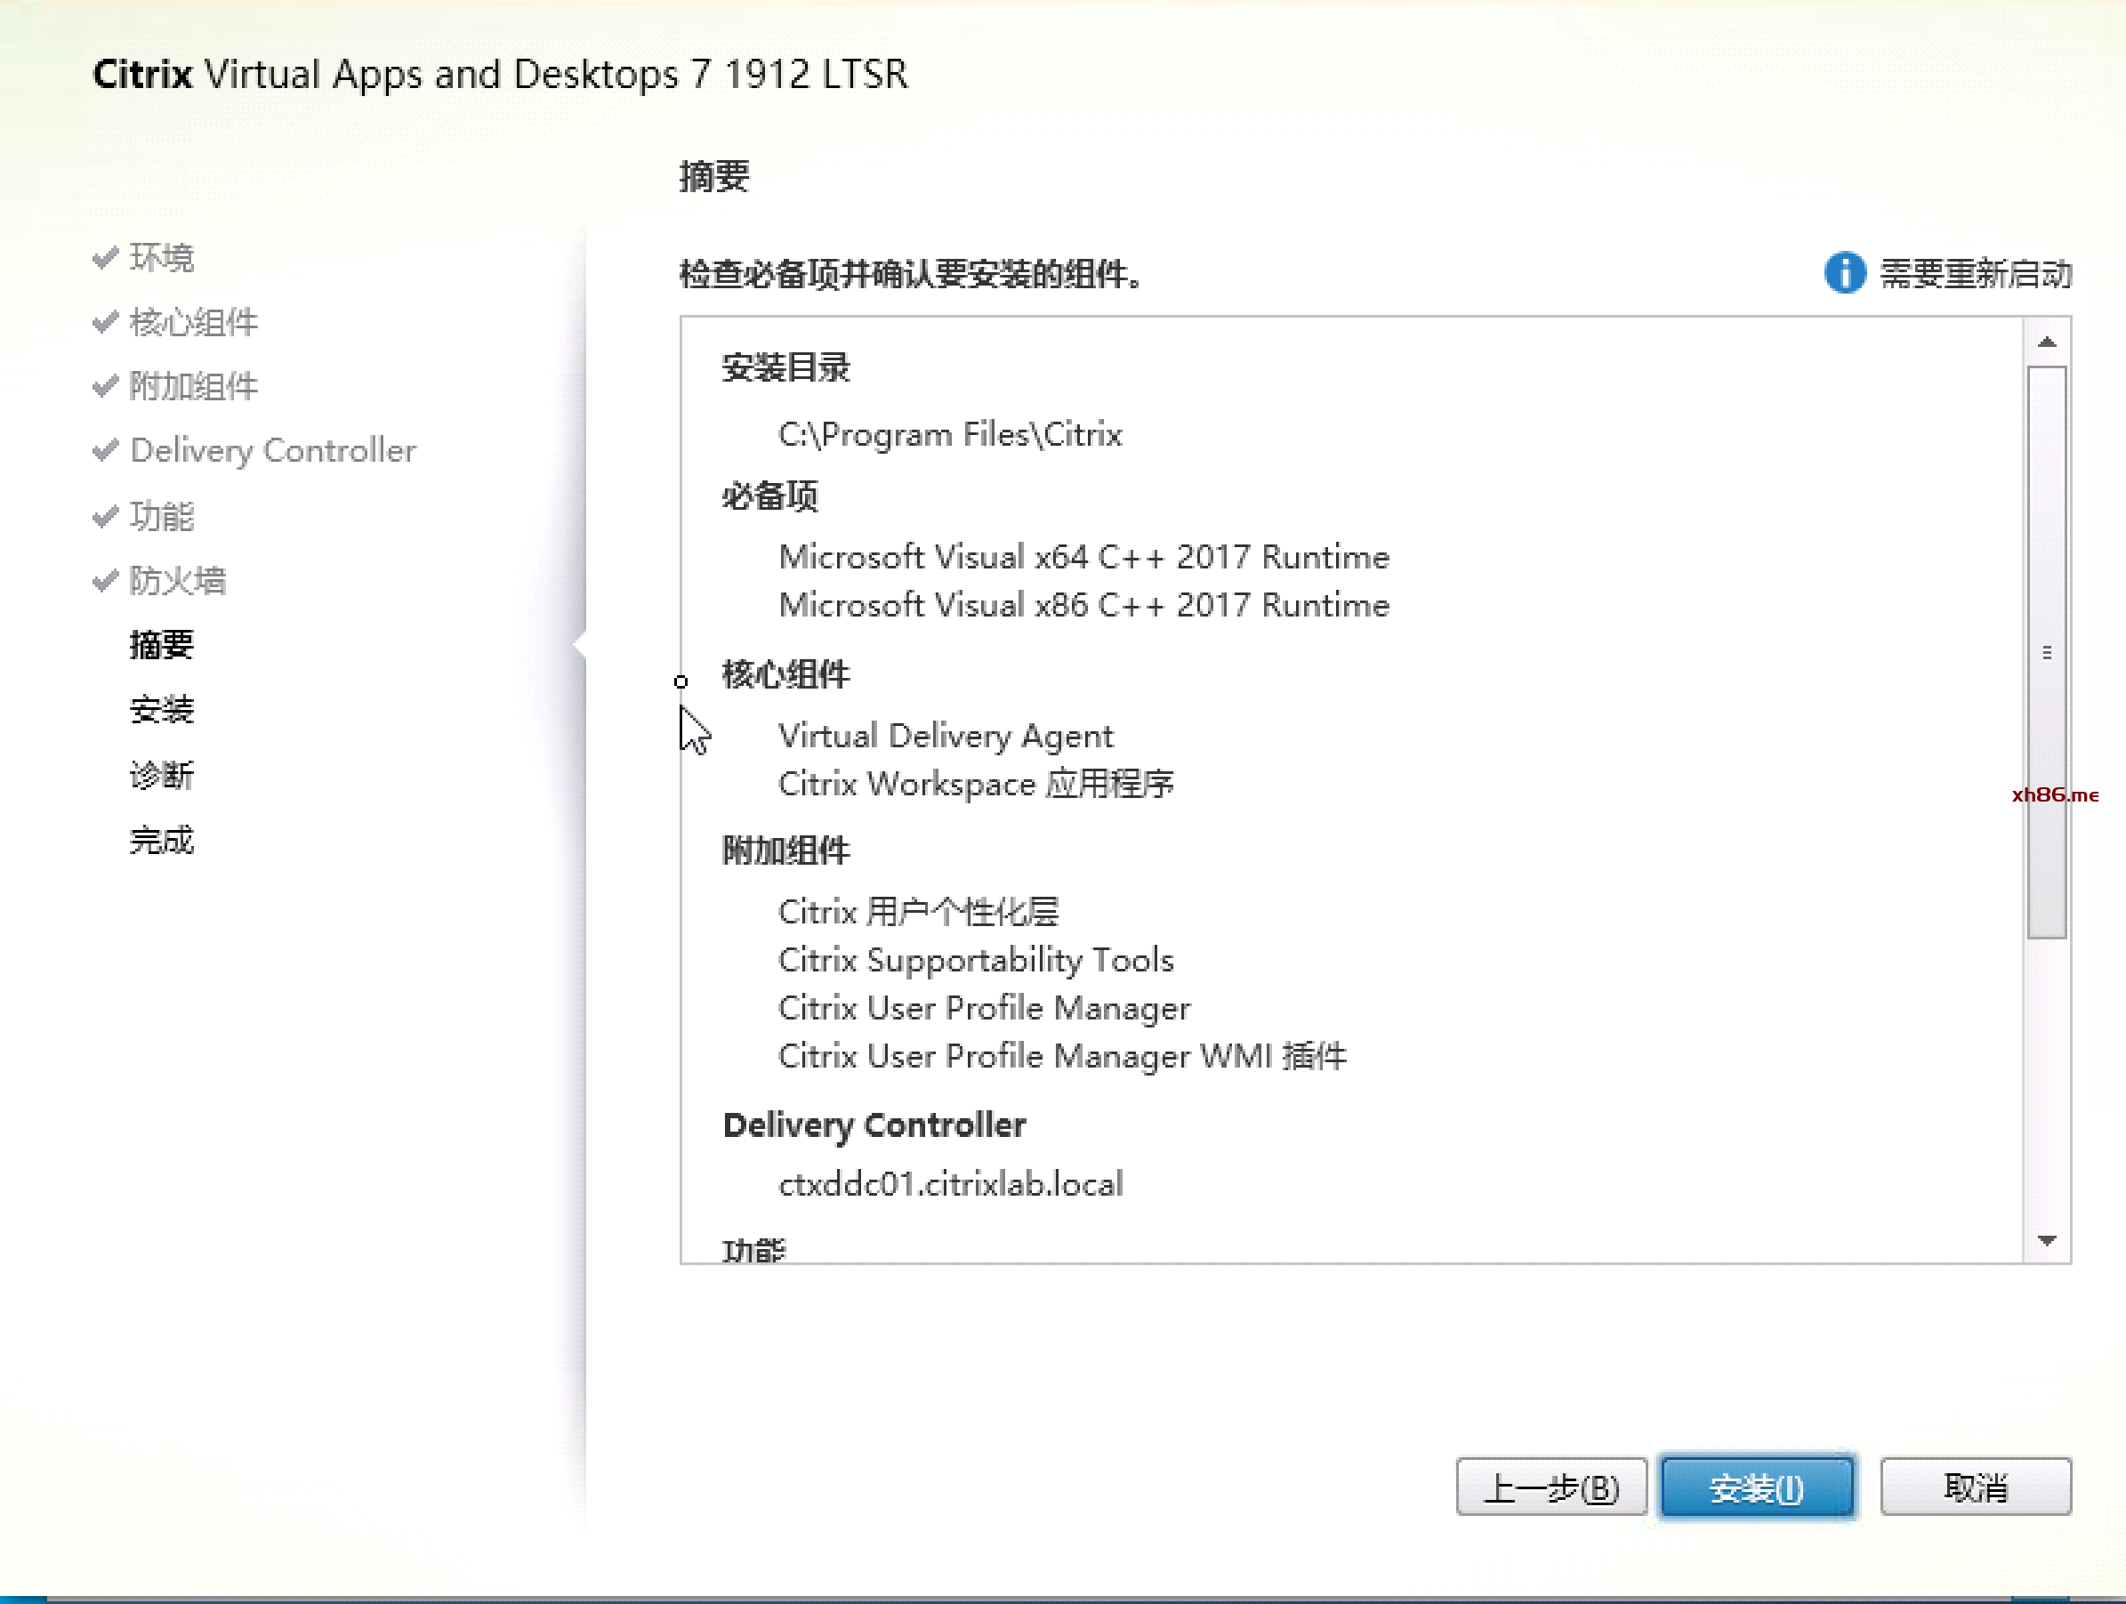Image resolution: width=2126 pixels, height=1604 pixels.
Task: Click the vertical scrollbar thumb in summary
Action: pos(2046,651)
